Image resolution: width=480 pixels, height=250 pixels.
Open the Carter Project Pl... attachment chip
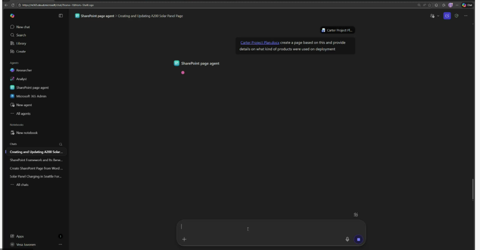[x=337, y=30]
